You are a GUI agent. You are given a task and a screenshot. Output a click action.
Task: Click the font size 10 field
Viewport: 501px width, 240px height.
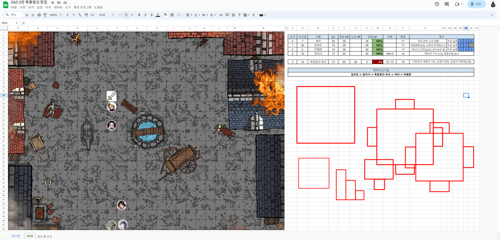tap(126, 15)
